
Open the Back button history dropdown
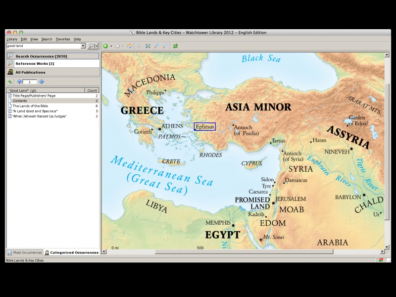click(111, 46)
